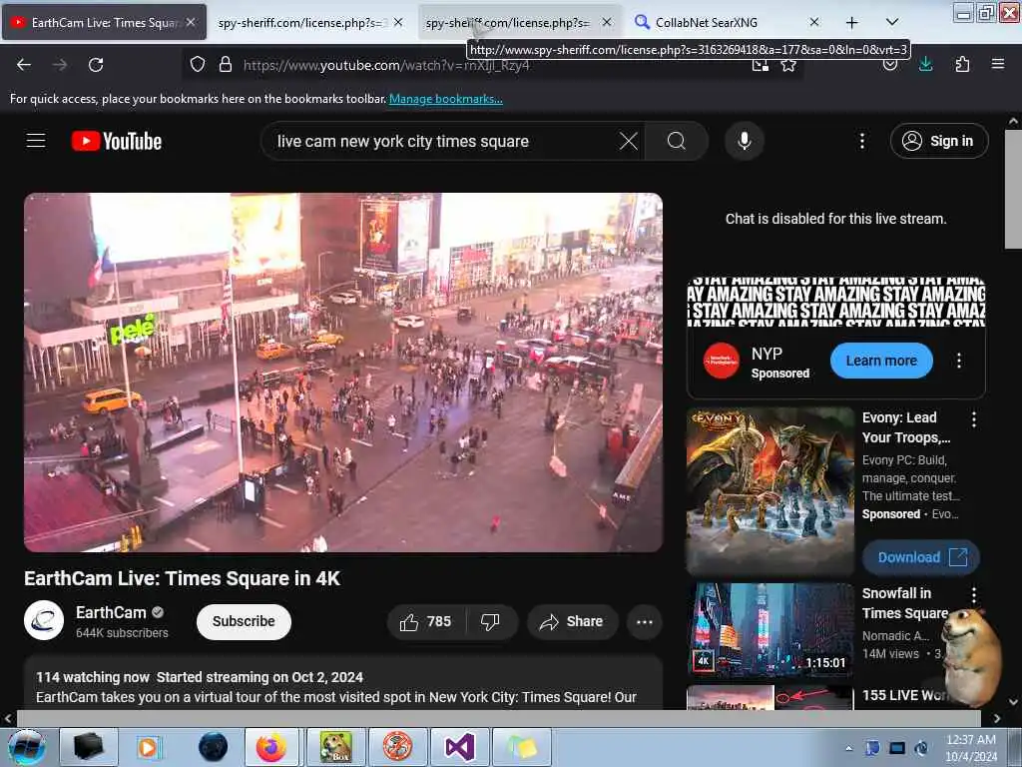The height and width of the screenshot is (767, 1022).
Task: Click the Times Square live video player
Action: click(343, 373)
